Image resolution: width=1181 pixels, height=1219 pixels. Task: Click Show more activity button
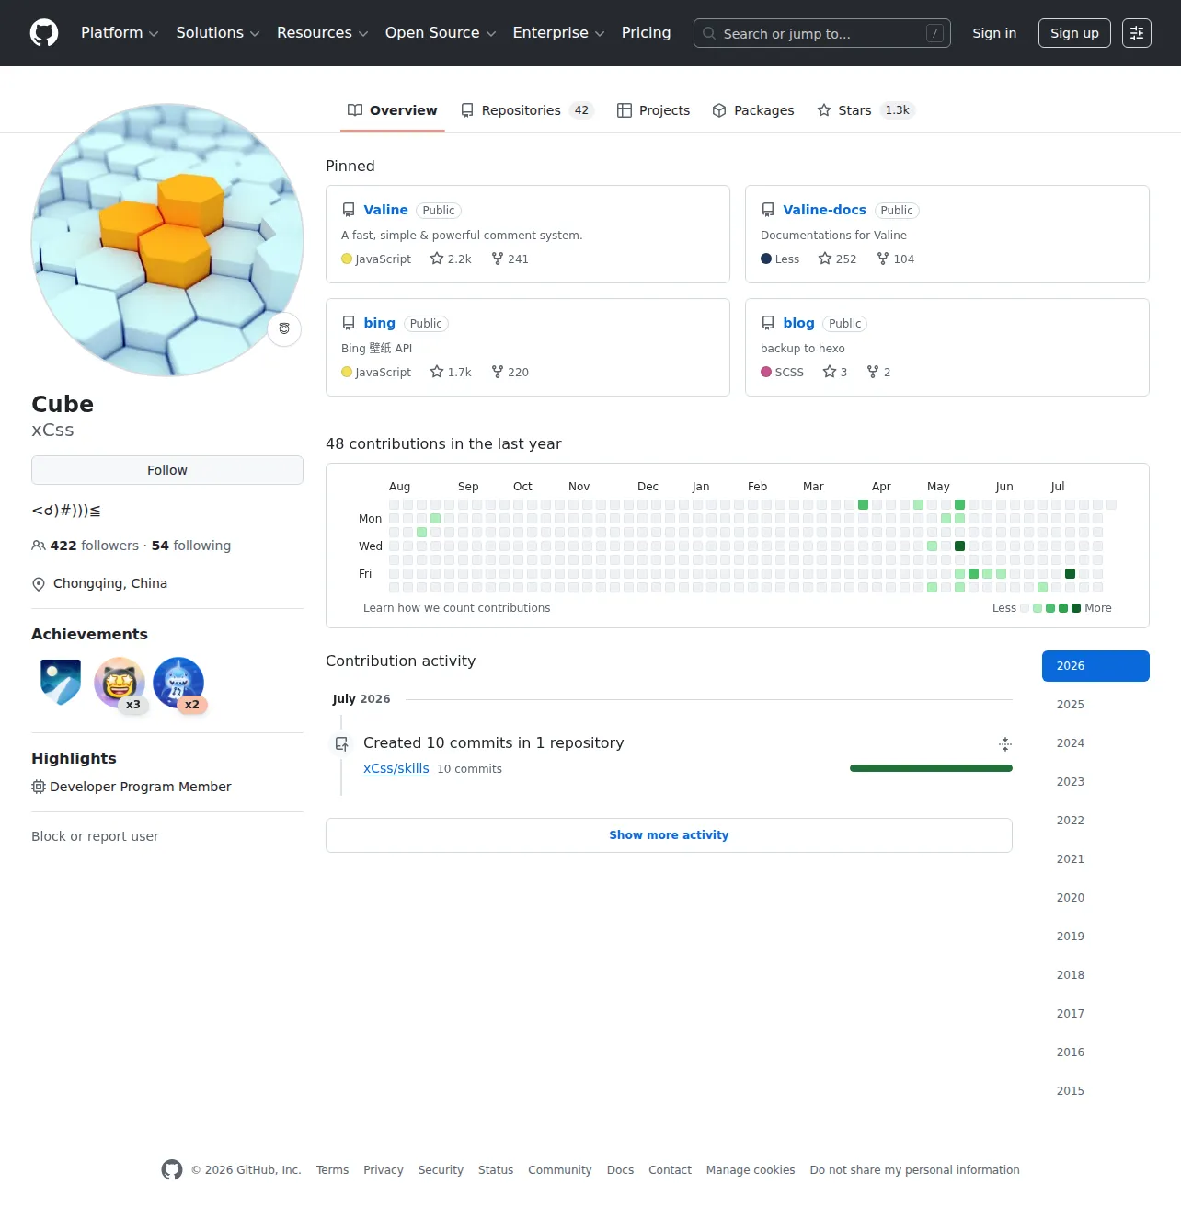(669, 835)
